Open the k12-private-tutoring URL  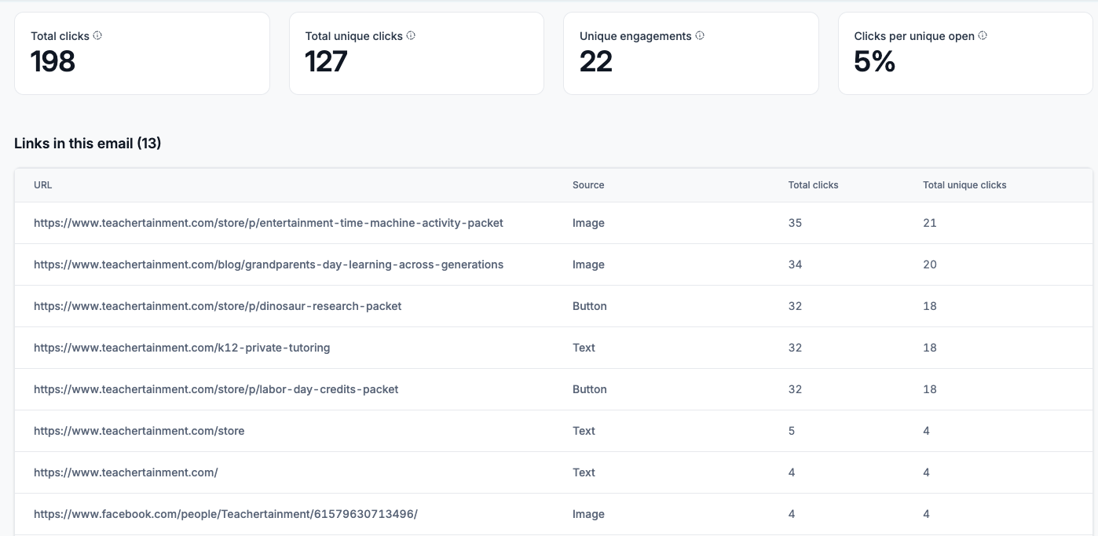click(x=181, y=348)
